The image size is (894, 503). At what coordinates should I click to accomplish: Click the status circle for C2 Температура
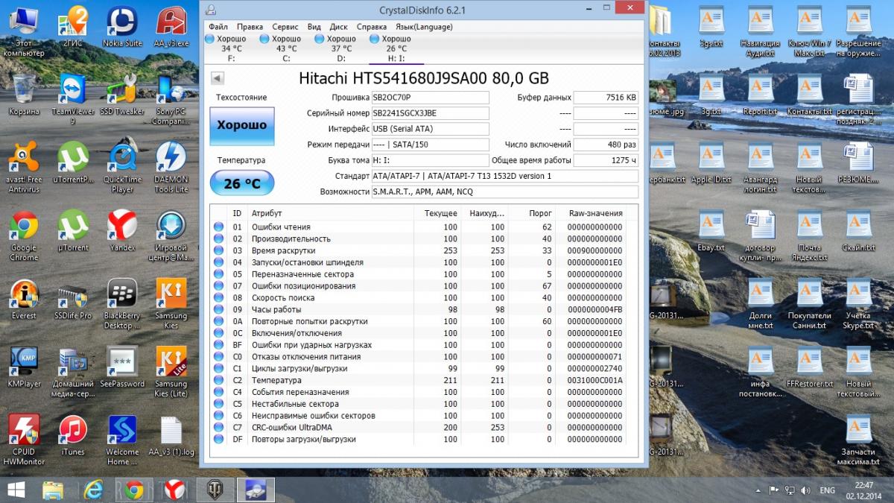click(x=218, y=380)
